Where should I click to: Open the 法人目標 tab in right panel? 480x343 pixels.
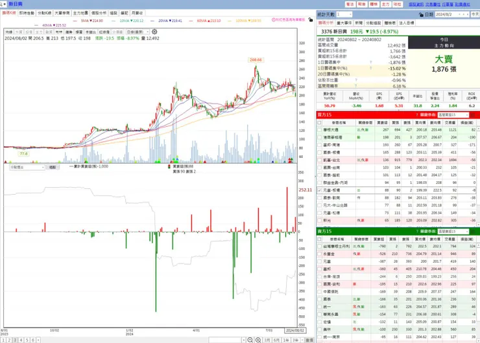pos(407,23)
